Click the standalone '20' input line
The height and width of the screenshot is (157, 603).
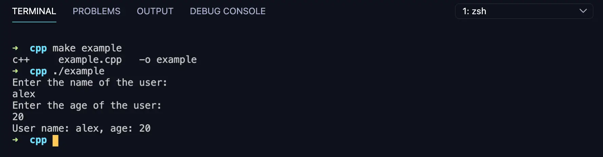tap(18, 117)
